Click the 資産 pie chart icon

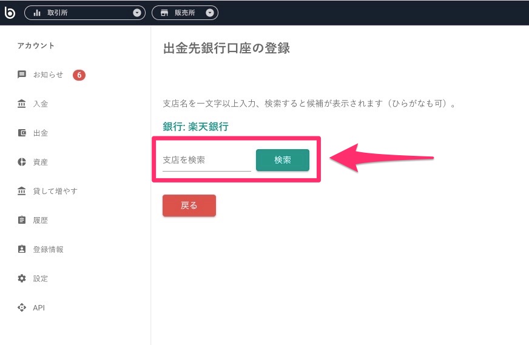click(x=22, y=162)
